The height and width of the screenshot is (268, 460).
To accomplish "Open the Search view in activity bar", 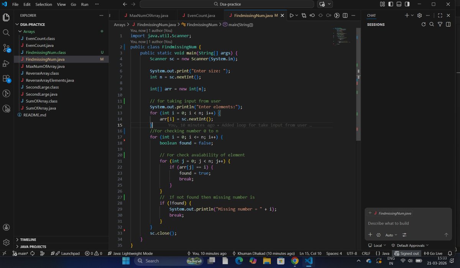I will [6, 33].
